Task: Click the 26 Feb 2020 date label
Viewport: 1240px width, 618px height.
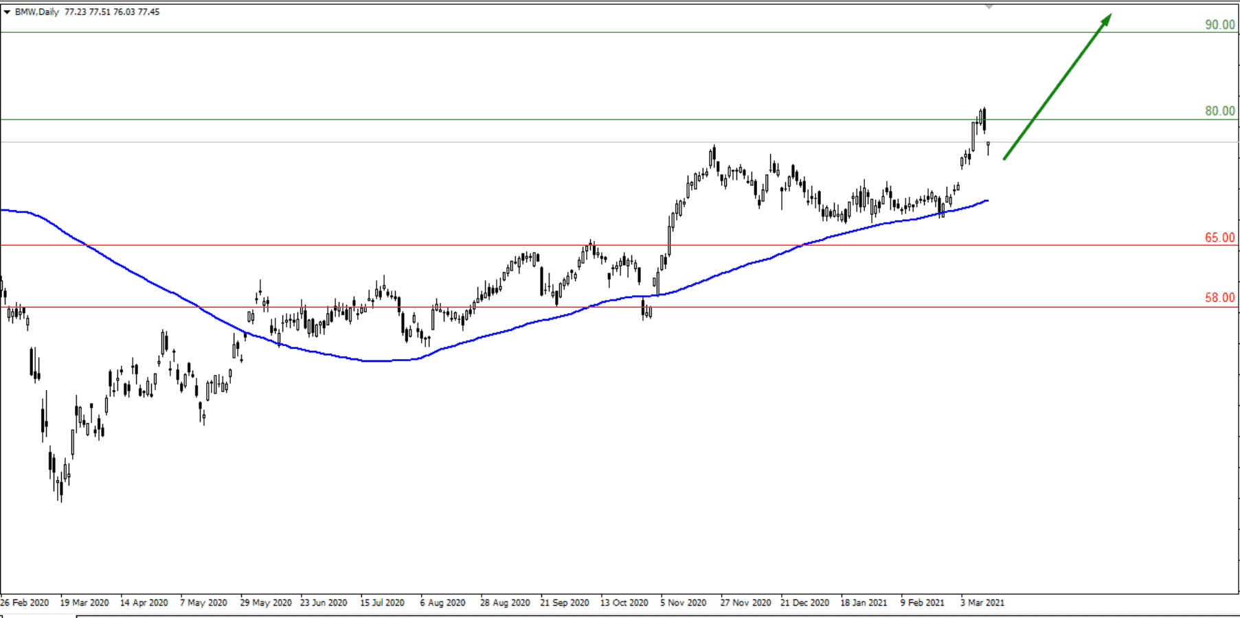Action: click(x=25, y=602)
